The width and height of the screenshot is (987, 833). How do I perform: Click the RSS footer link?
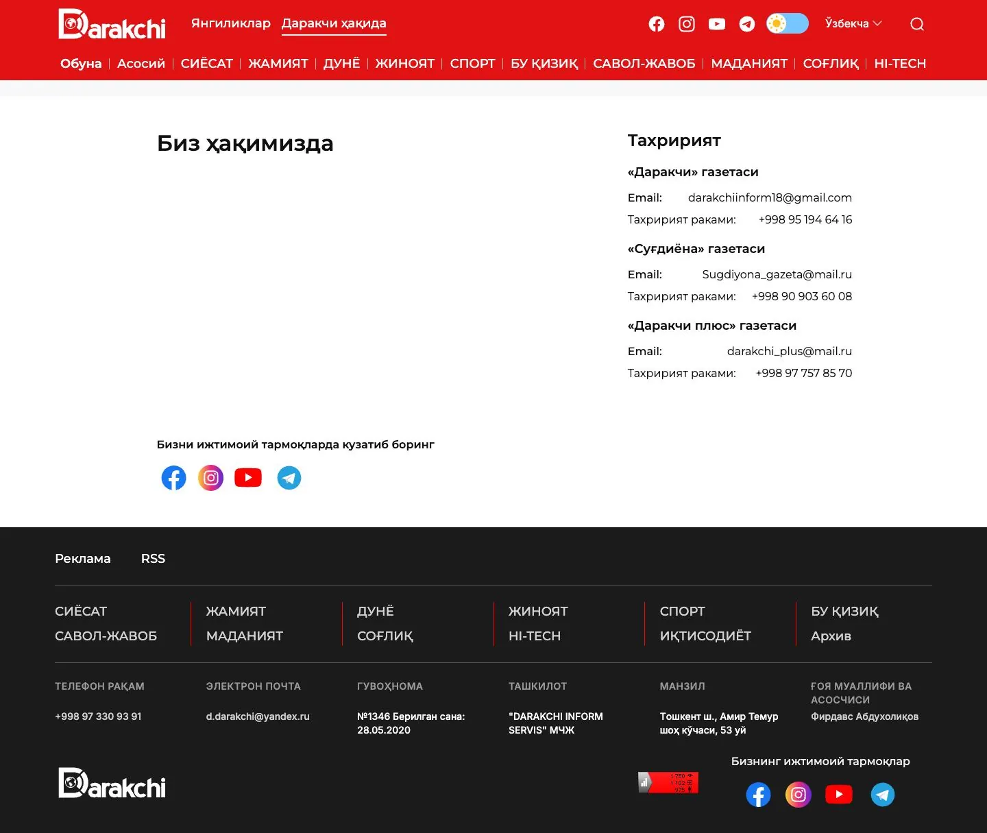point(153,559)
